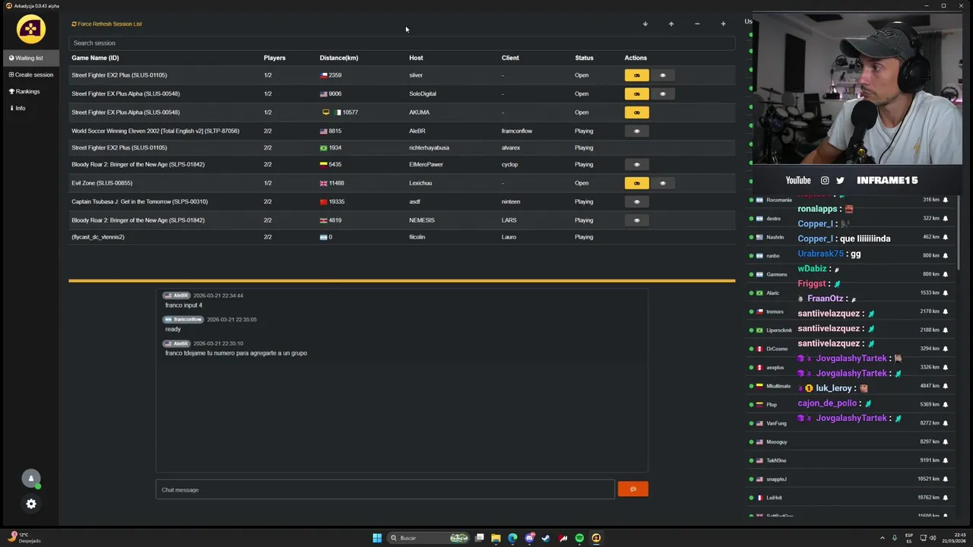Spectate Lexichuu's Evil Zone session
This screenshot has height=547, width=973.
point(663,183)
